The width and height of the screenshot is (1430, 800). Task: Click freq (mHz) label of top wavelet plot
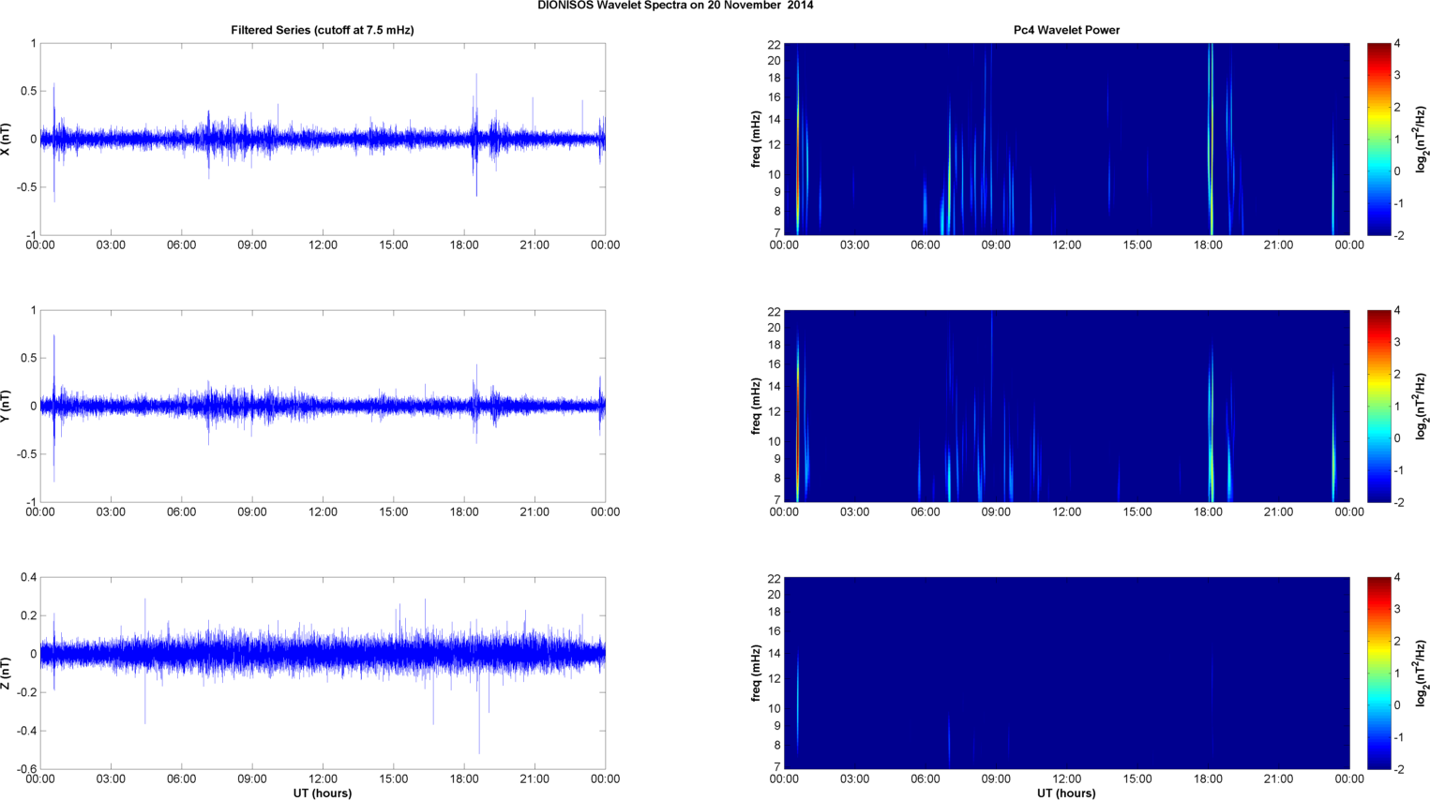coord(756,139)
